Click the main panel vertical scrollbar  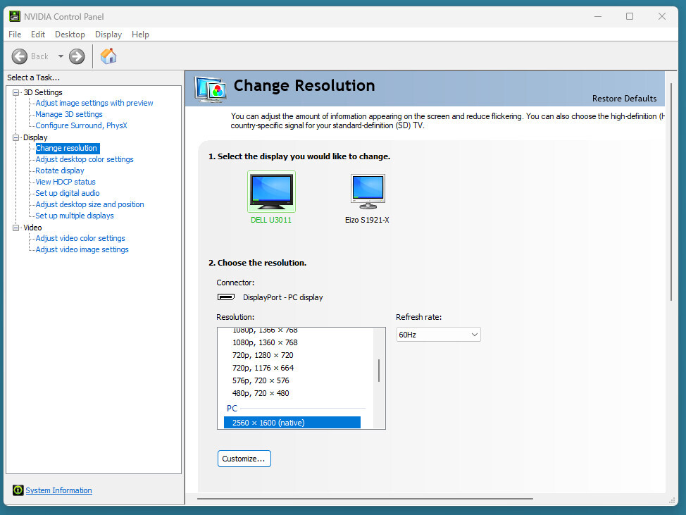click(671, 191)
